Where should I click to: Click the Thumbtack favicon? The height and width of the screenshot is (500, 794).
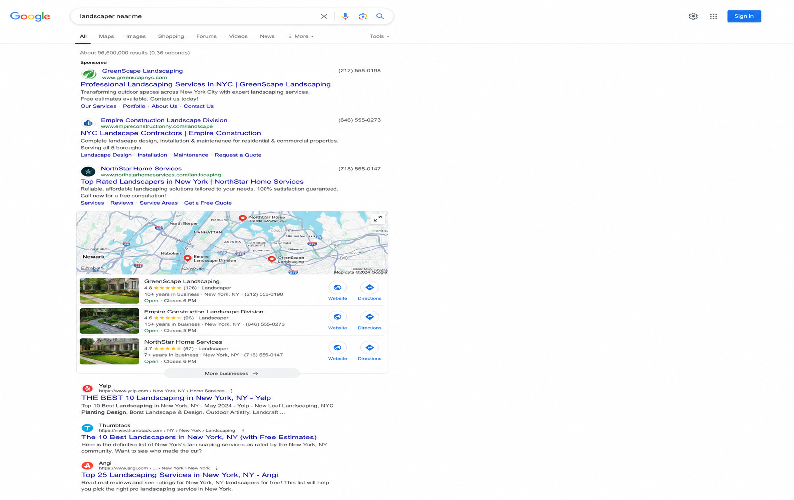pos(87,428)
